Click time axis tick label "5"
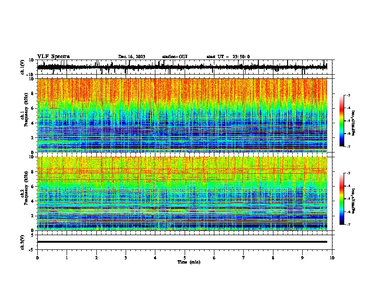Viewport: 374px width, 289px height. tap(185, 258)
